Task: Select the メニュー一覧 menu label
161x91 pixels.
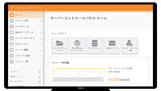Action: coord(22,62)
